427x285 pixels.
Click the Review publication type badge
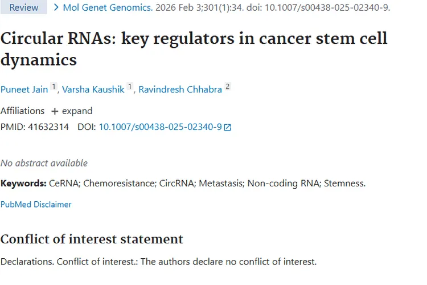(x=23, y=7)
